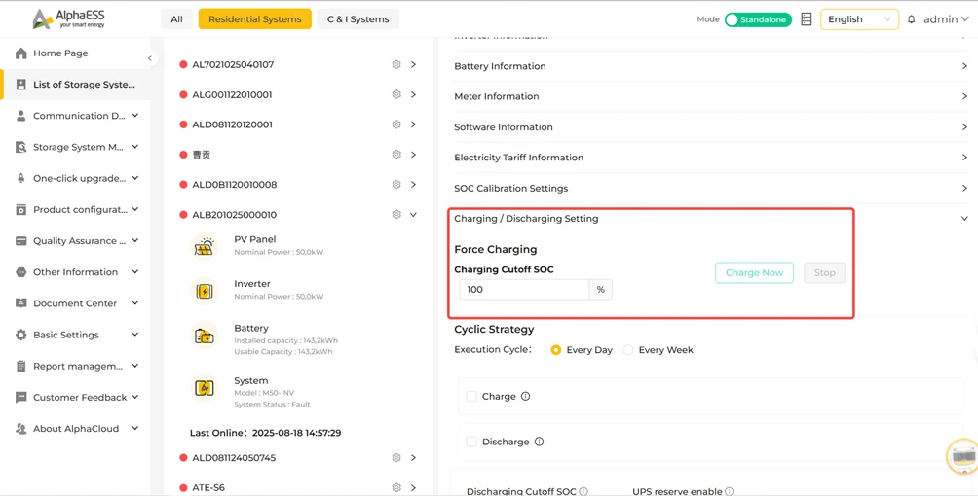Image resolution: width=978 pixels, height=496 pixels.
Task: Select the 曹贡 system entry
Action: click(x=202, y=155)
